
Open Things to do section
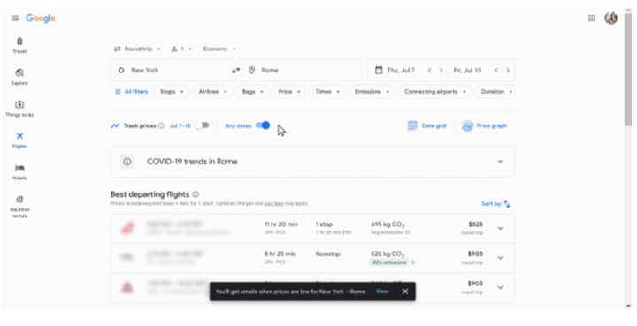point(19,109)
